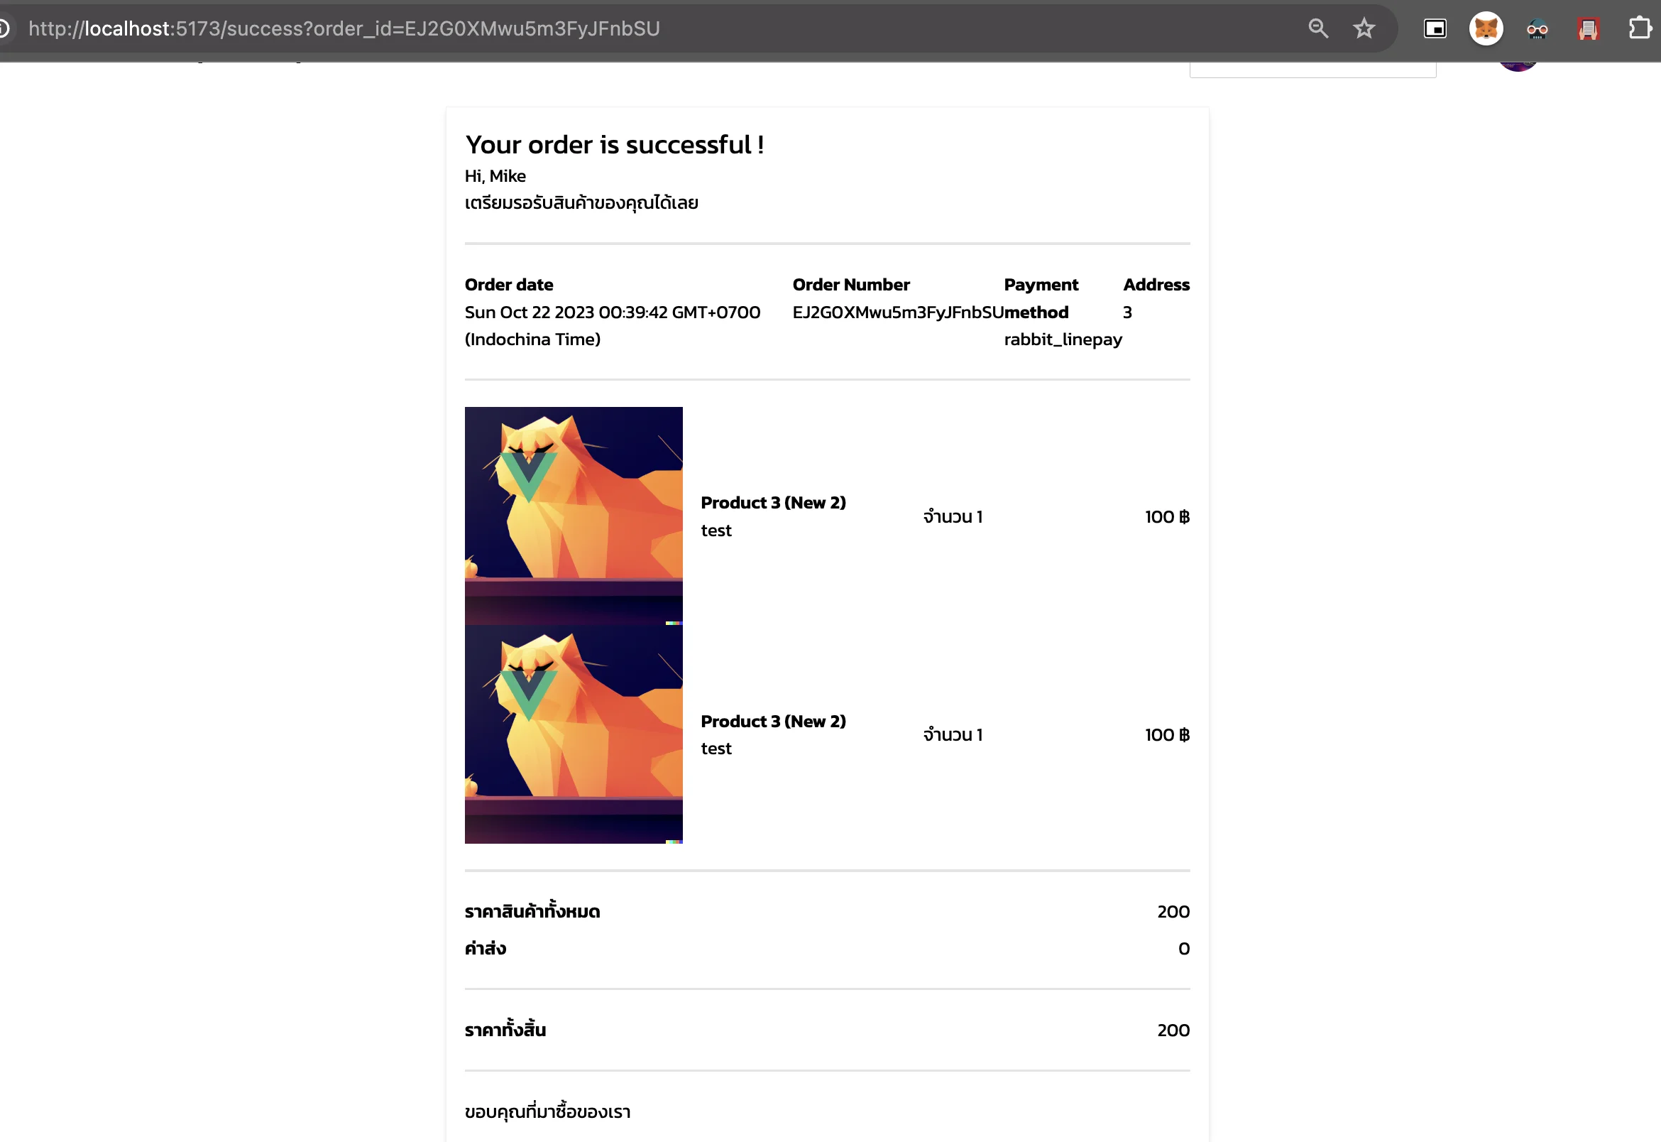1661x1142 pixels.
Task: Click the second item's 'จำนวน 1' quantity
Action: tap(953, 735)
